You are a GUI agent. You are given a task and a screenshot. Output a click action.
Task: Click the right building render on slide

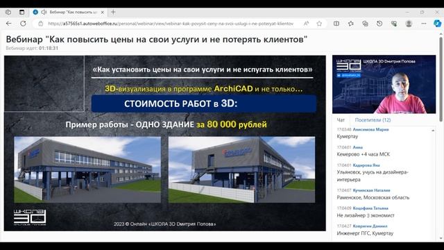click(241, 169)
